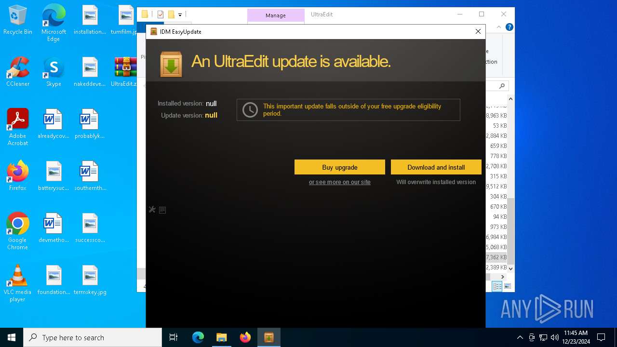Open File Explorer Help question mark icon
The width and height of the screenshot is (617, 347).
point(509,27)
